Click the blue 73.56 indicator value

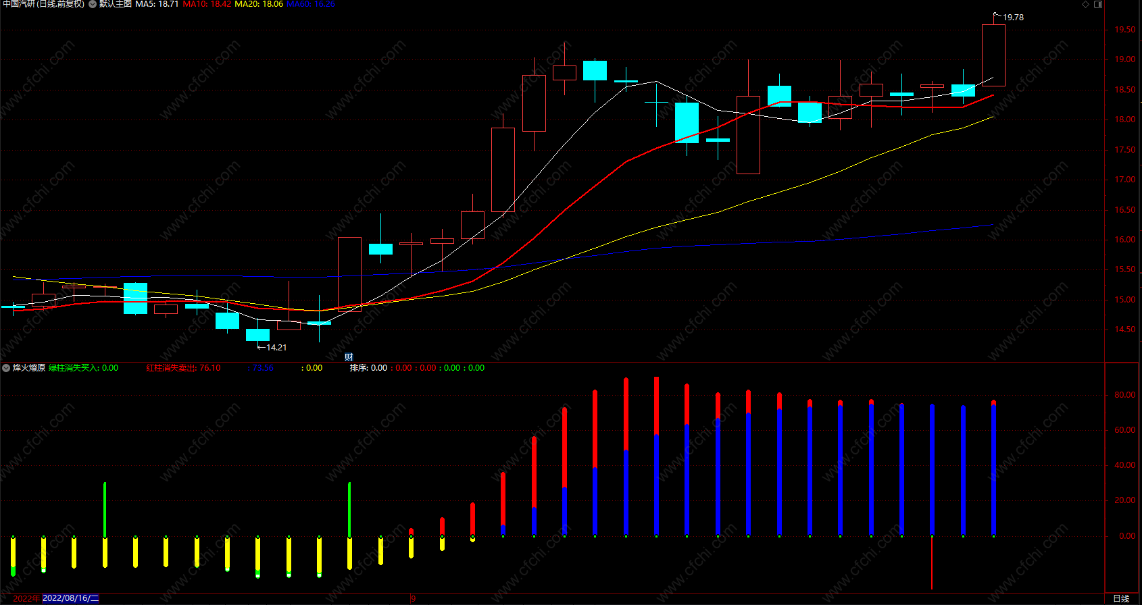click(x=261, y=368)
